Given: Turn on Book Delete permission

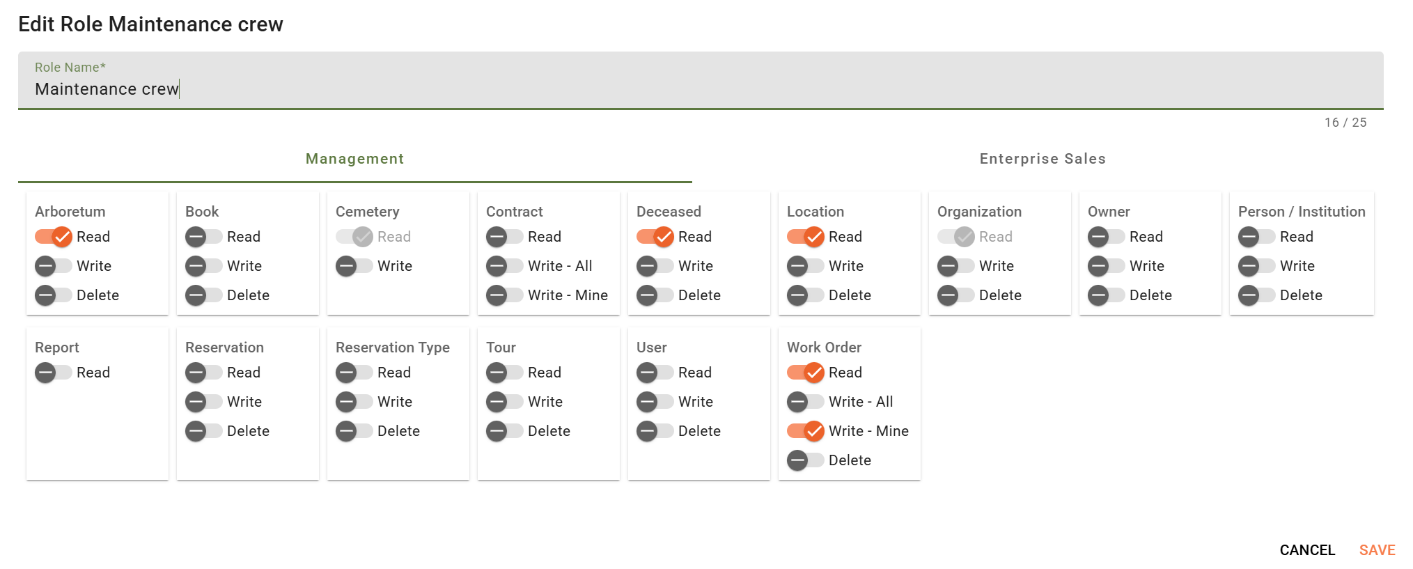Looking at the screenshot, I should (x=204, y=295).
